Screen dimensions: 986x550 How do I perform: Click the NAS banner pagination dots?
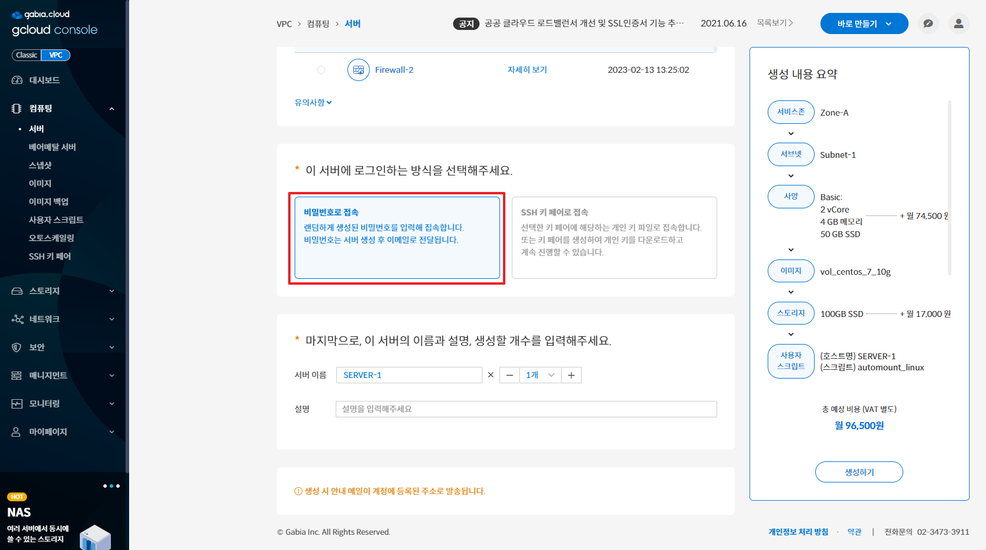point(112,486)
